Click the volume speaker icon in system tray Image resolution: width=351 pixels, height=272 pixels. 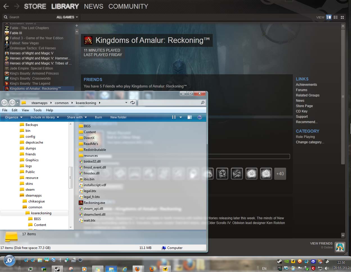pyautogui.click(x=327, y=268)
